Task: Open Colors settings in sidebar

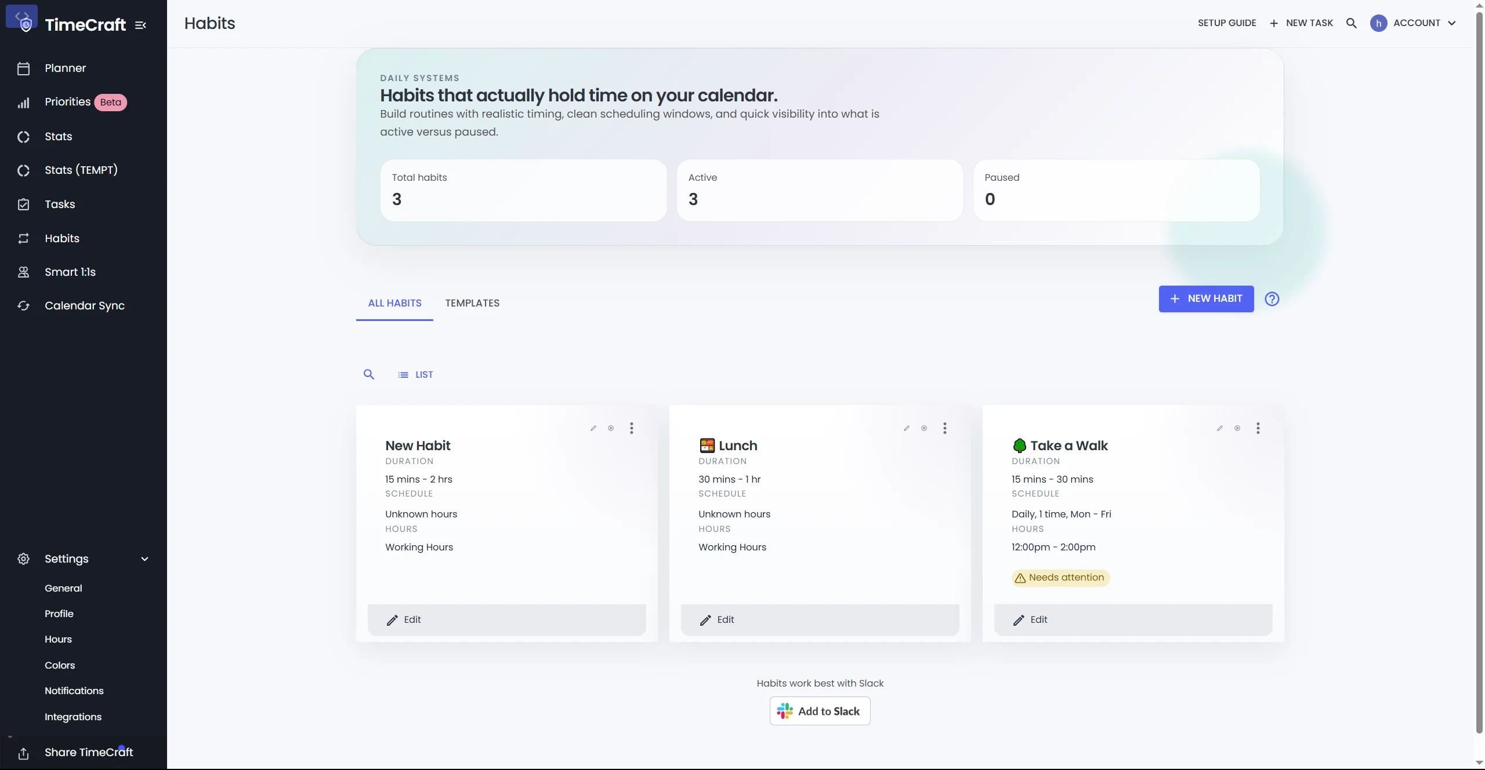Action: point(60,665)
